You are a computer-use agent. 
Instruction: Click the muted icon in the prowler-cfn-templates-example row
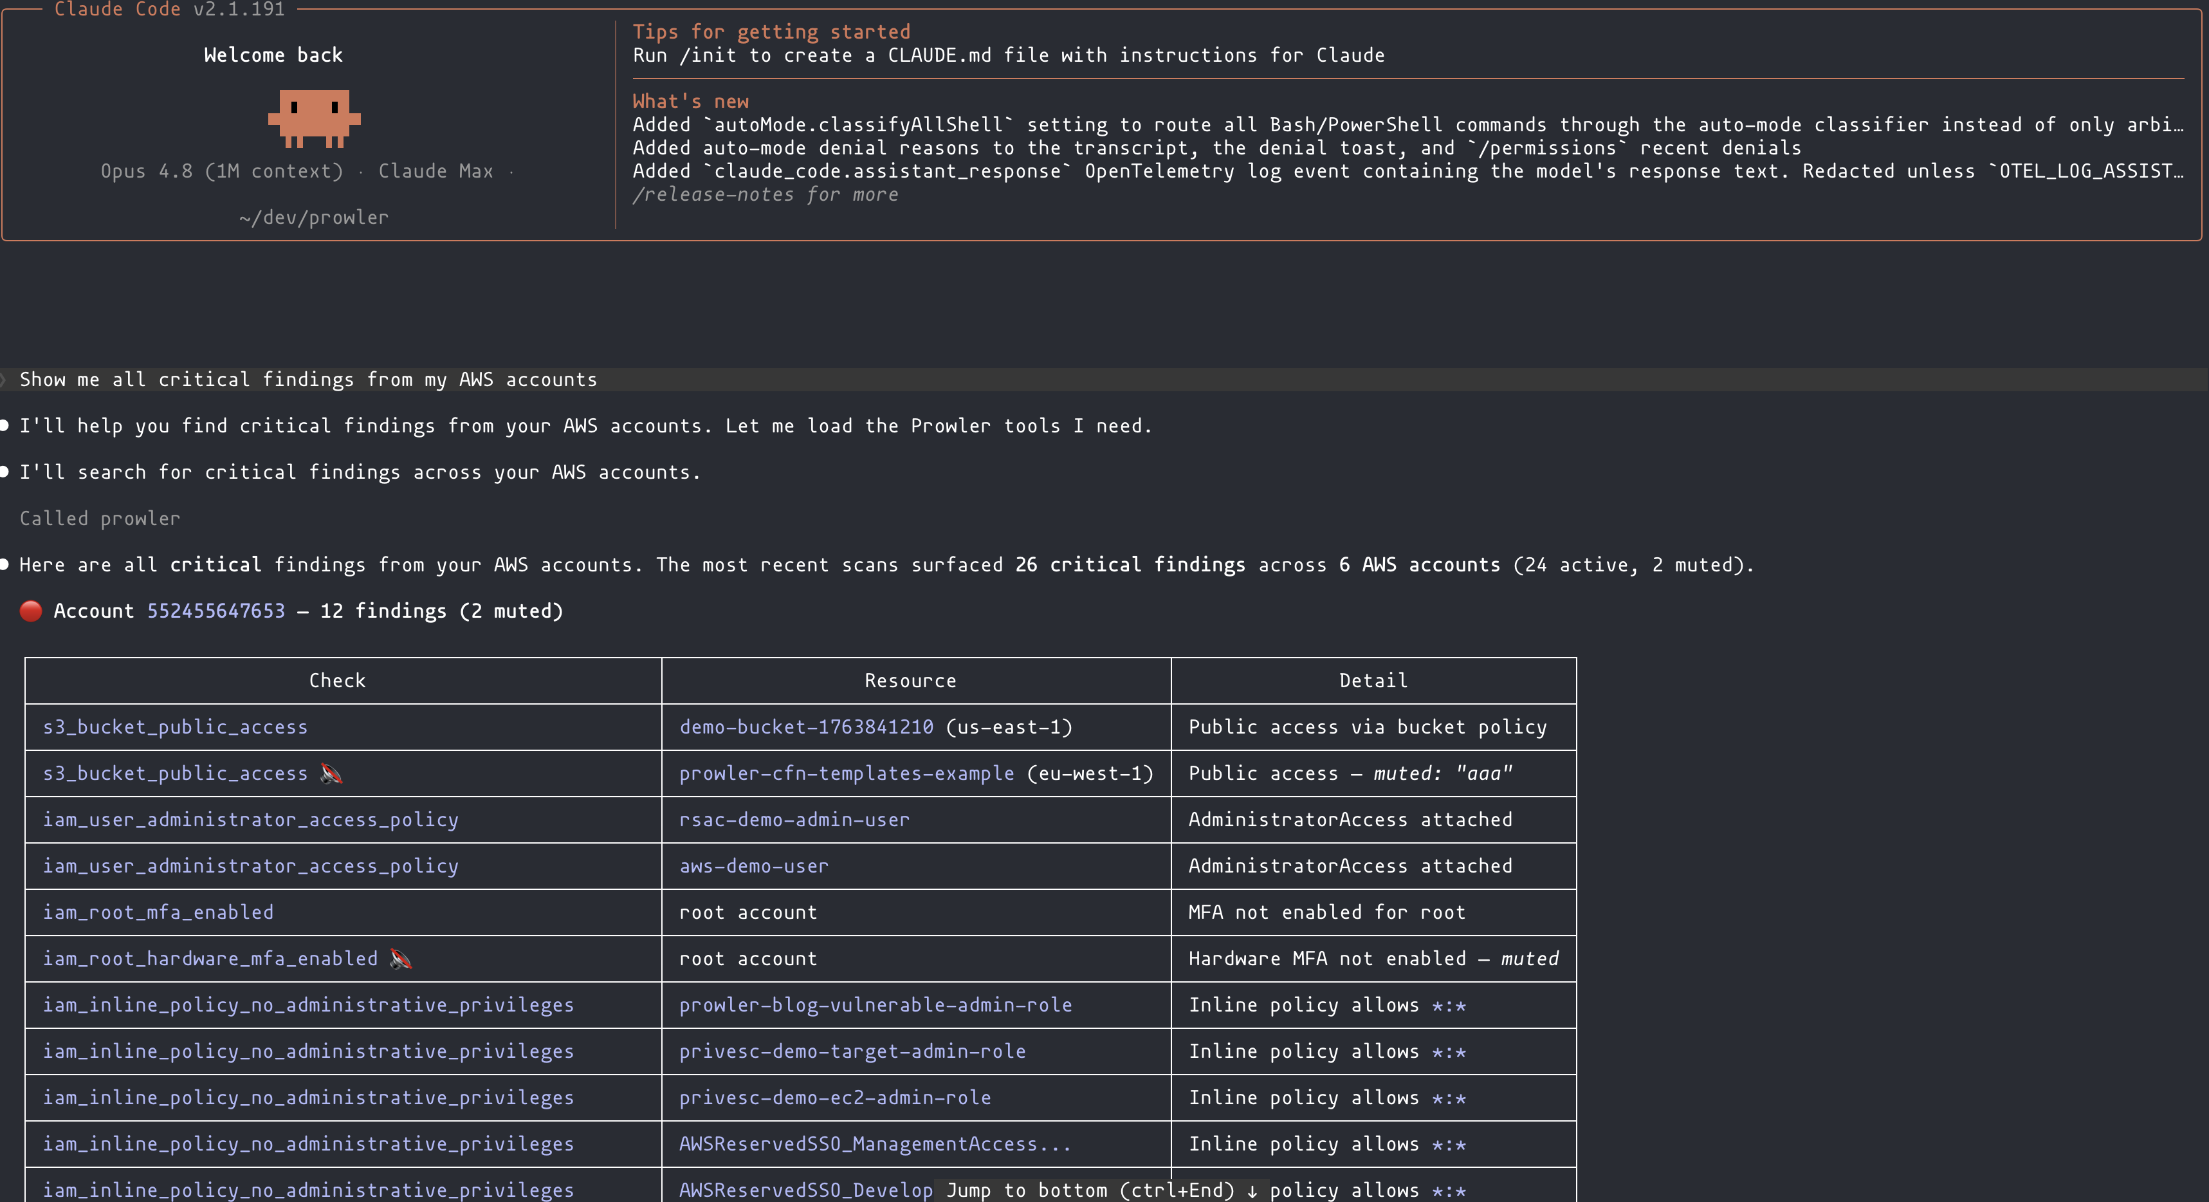point(331,773)
